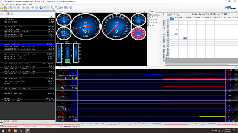Click the plus icon in the graph toolbar
238x133 pixels.
pyautogui.click(x=163, y=14)
